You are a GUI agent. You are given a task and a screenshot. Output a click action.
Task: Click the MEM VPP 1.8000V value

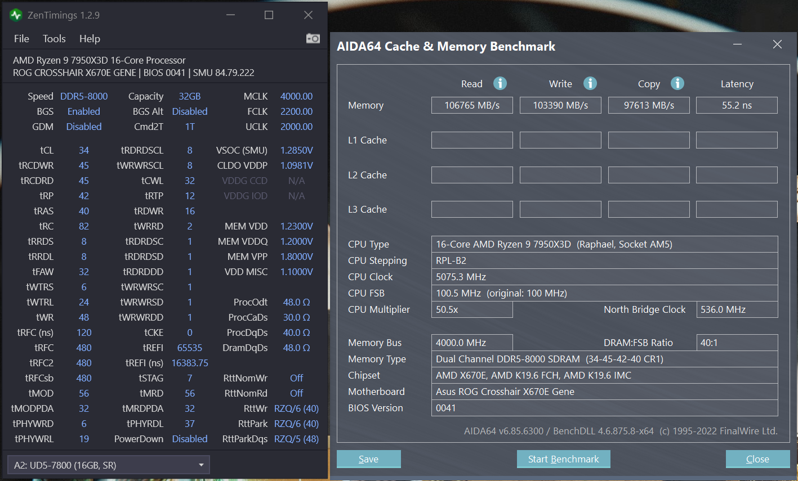[x=296, y=257]
